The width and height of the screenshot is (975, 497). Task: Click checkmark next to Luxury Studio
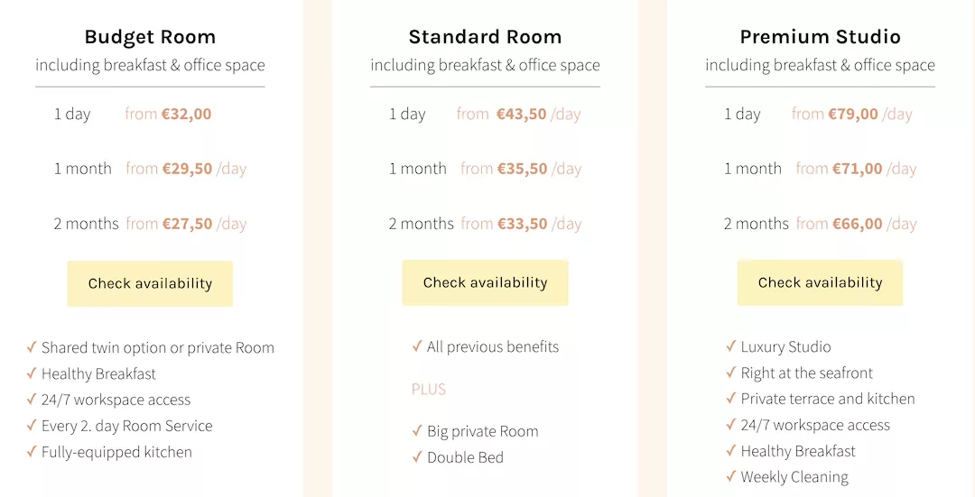point(731,346)
